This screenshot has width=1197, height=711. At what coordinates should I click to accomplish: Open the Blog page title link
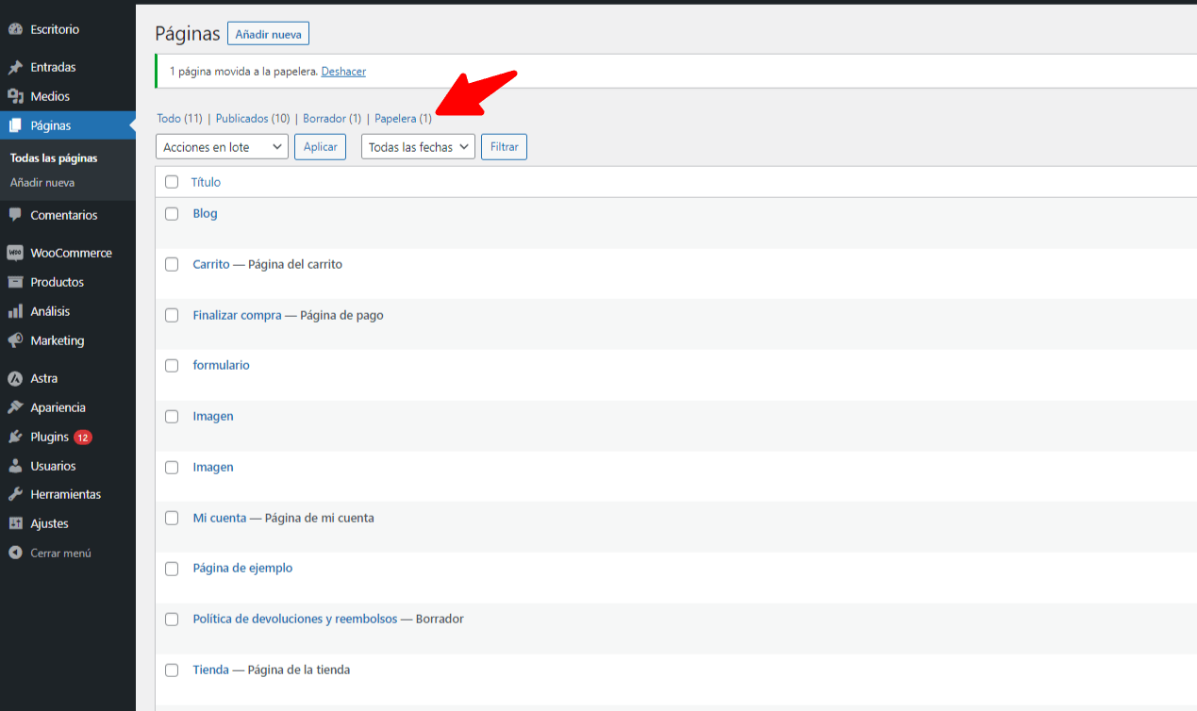coord(205,214)
